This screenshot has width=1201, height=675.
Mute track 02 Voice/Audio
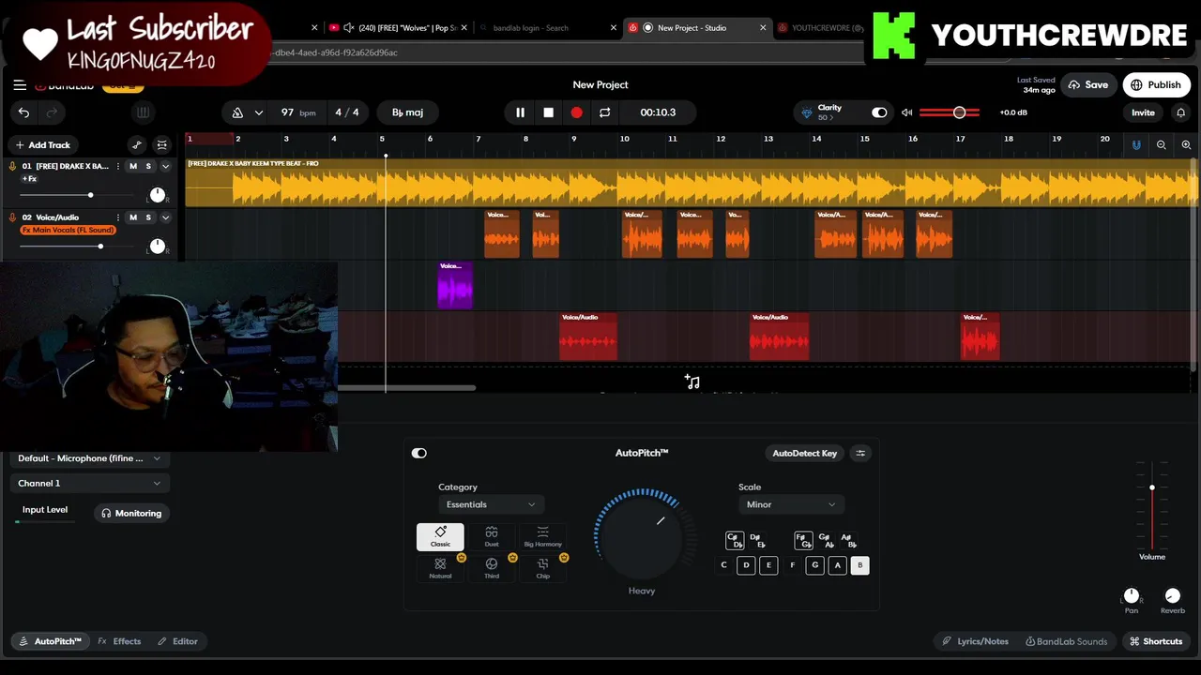[x=133, y=217]
